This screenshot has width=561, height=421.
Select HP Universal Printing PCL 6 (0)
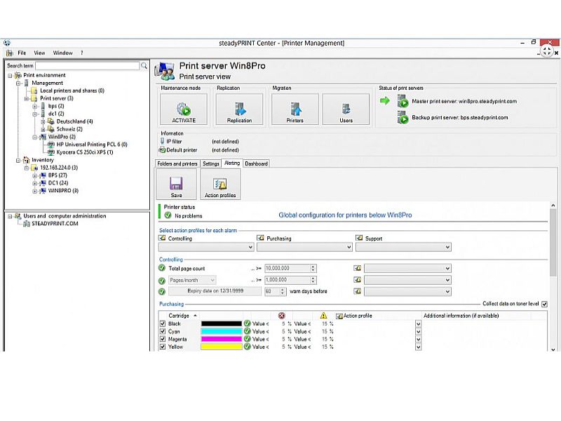92,145
